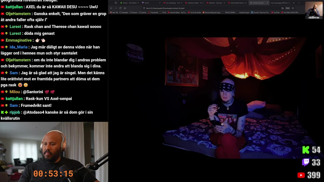Click username Ida_Maria in chat
The height and width of the screenshot is (182, 324).
(18, 47)
